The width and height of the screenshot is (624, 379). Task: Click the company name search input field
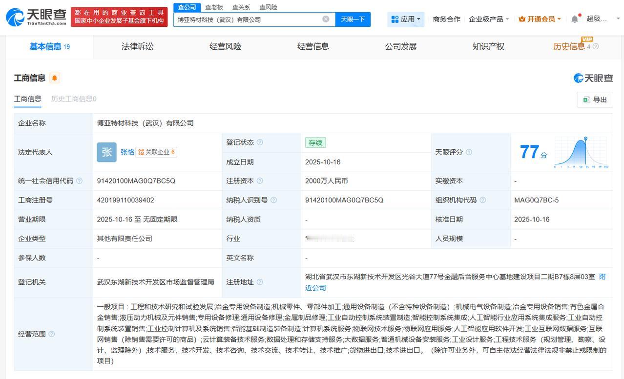point(247,20)
